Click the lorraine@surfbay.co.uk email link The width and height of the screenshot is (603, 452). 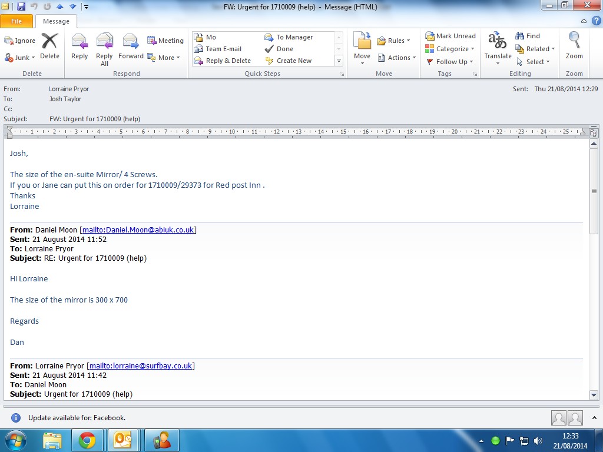(140, 365)
